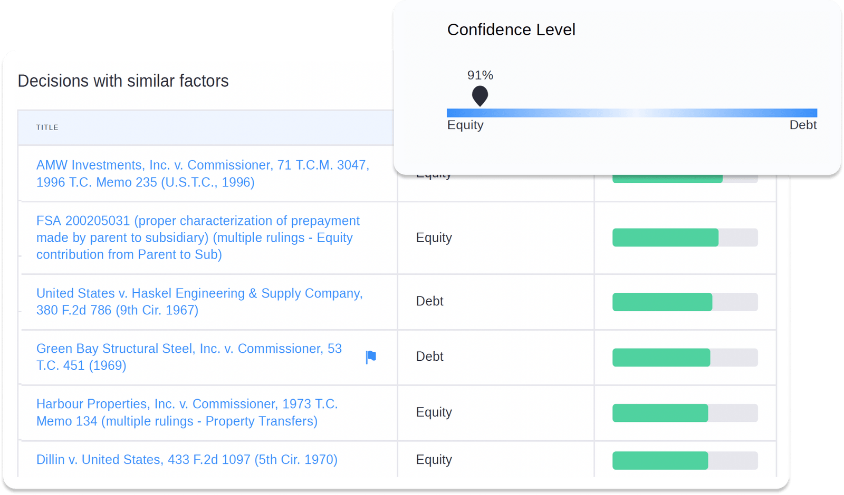Select the Equity outcome in the FSA 200205031 row
This screenshot has height=495, width=844.
[x=434, y=237]
